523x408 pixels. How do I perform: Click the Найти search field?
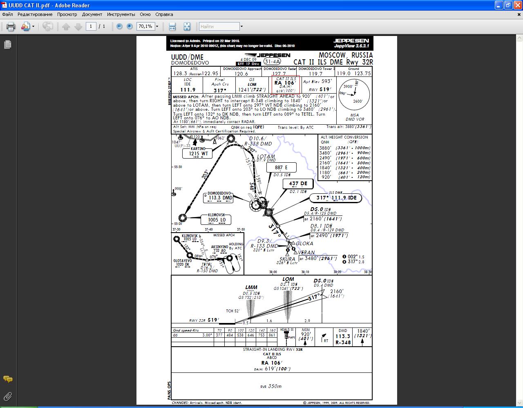coord(219,27)
